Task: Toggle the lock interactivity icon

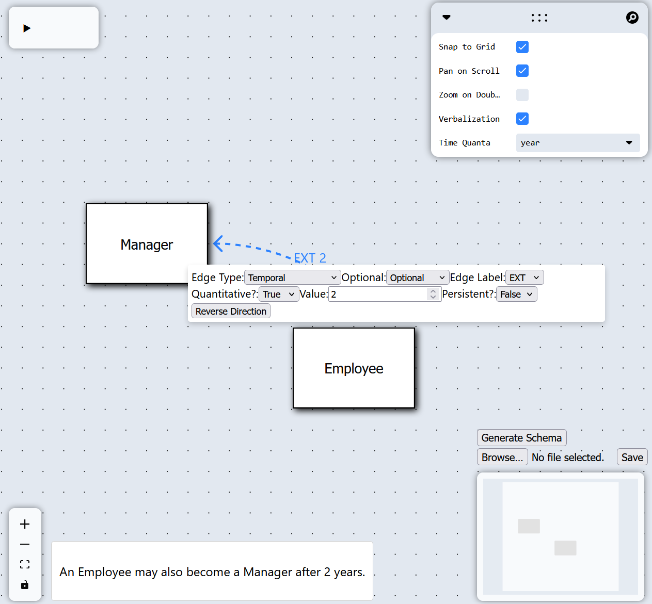Action: click(25, 585)
